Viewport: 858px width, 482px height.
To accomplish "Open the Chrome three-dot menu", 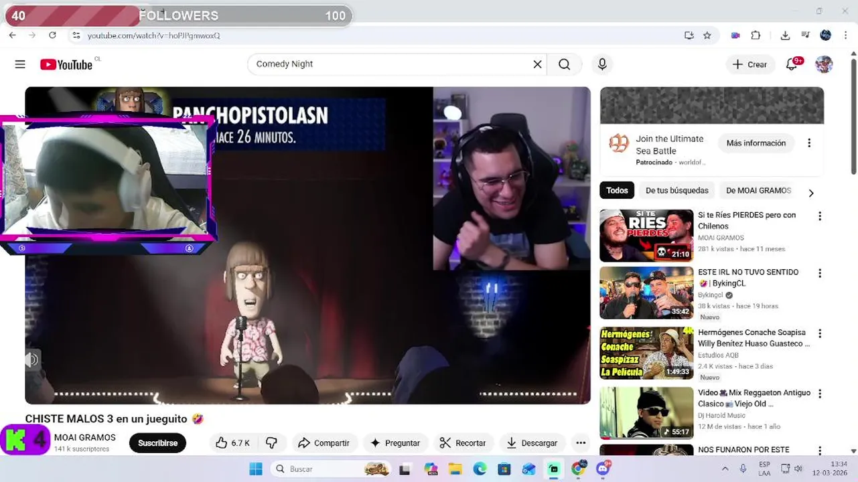I will click(x=845, y=35).
